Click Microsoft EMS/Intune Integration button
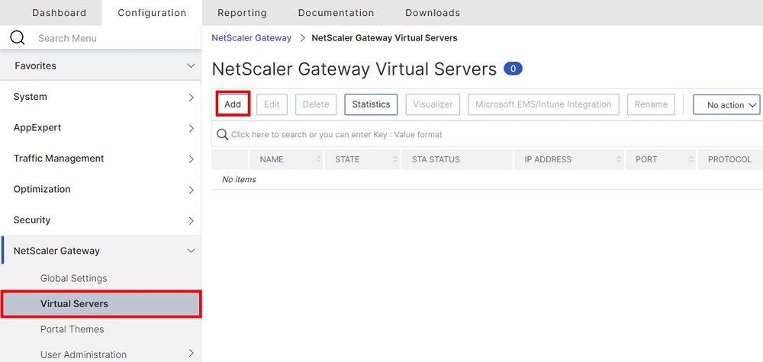763x362 pixels. coord(543,104)
